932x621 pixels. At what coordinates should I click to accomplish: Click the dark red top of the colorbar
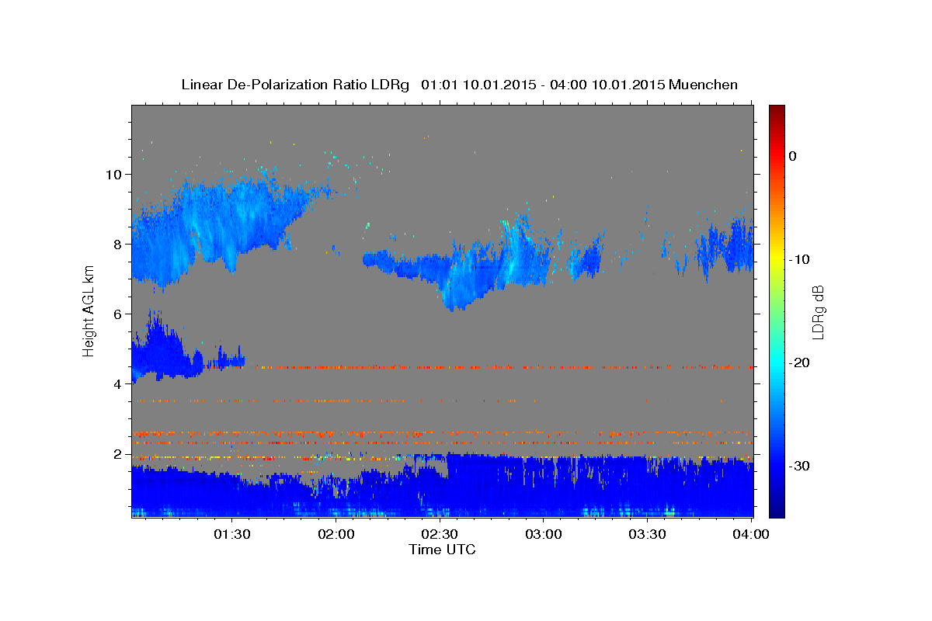pos(777,110)
